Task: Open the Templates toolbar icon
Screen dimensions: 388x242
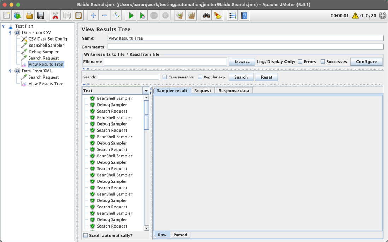Action: (x=18, y=16)
